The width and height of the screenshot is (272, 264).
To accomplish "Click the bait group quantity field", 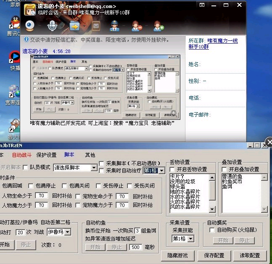I will [x=137, y=231].
